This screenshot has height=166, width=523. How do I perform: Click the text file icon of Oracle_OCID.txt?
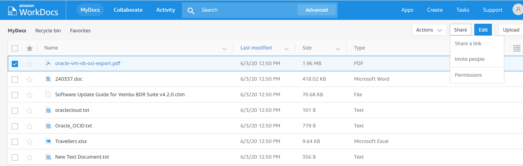click(48, 126)
